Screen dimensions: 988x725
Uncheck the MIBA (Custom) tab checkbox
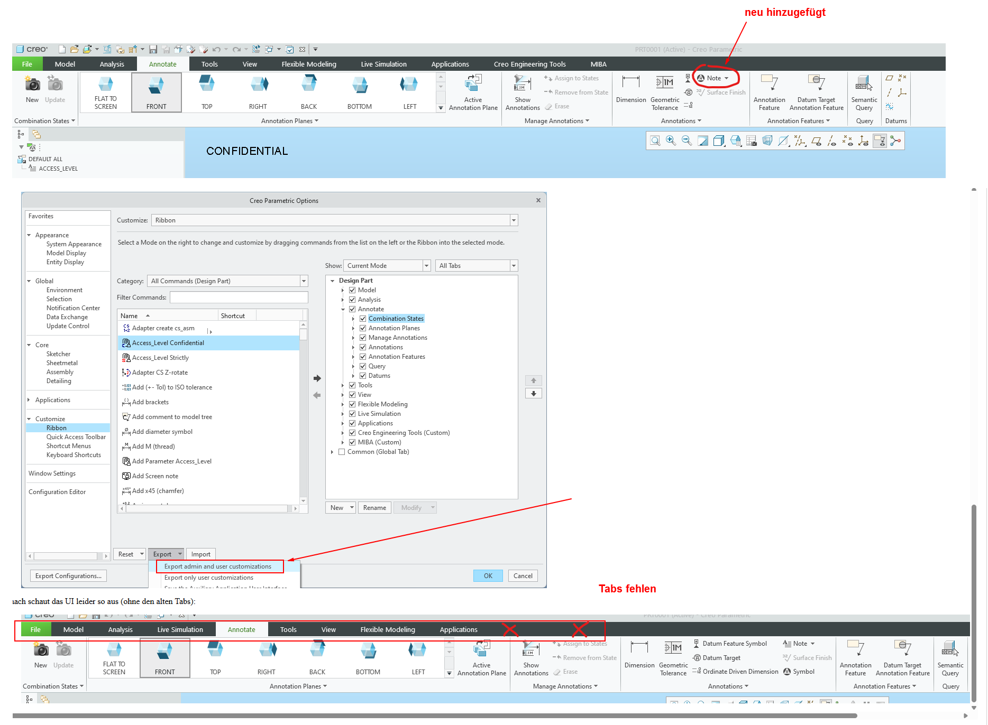click(x=352, y=442)
